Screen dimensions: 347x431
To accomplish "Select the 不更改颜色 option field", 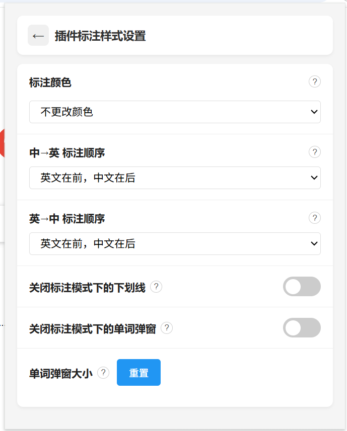I will pyautogui.click(x=175, y=112).
